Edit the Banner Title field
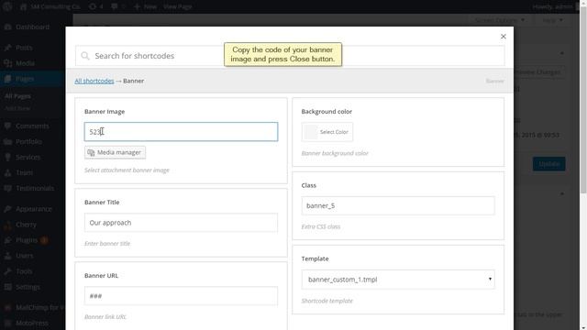587x330 pixels. (x=181, y=223)
